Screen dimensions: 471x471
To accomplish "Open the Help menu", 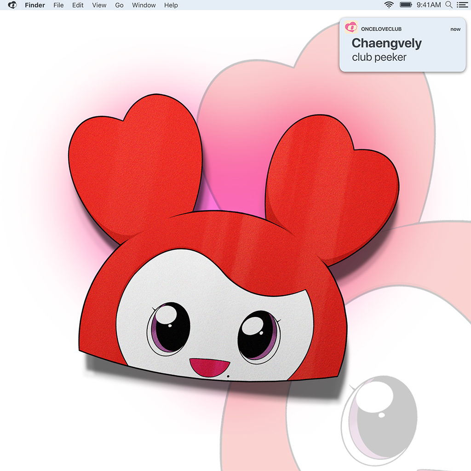I will click(x=171, y=5).
